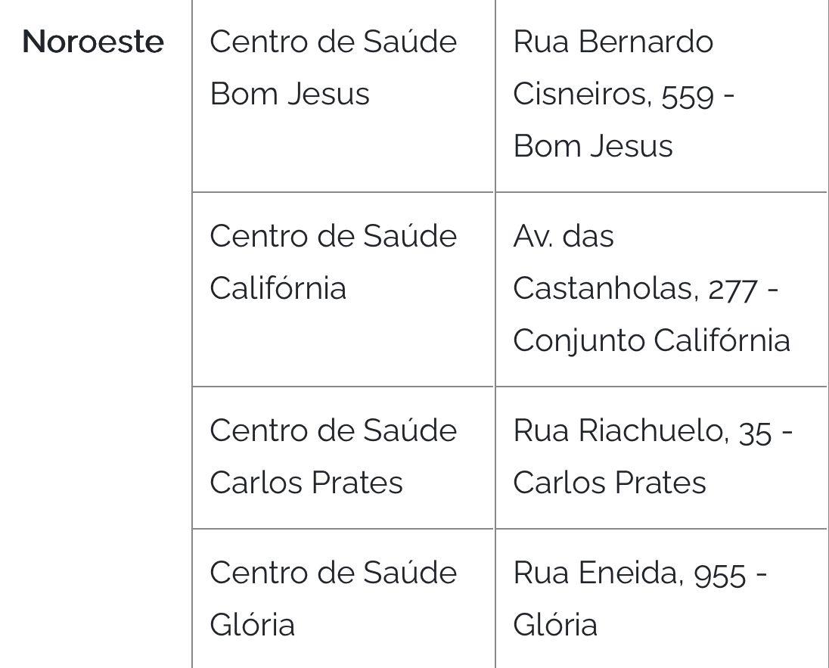Click 'Av. das' text in Califórnia address
The width and height of the screenshot is (829, 668).
click(x=564, y=236)
